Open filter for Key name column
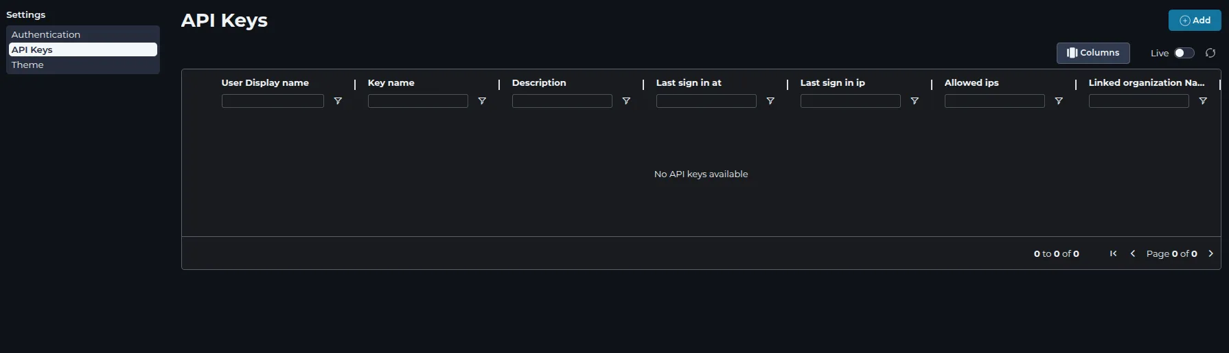 482,101
